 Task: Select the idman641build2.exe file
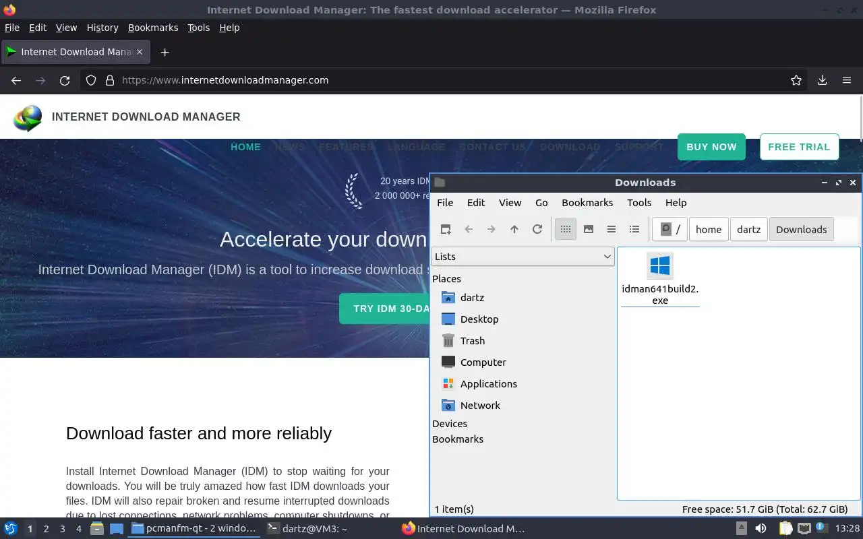tap(660, 279)
